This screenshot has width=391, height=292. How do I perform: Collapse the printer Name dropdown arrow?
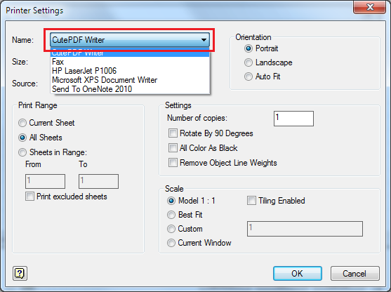click(204, 40)
